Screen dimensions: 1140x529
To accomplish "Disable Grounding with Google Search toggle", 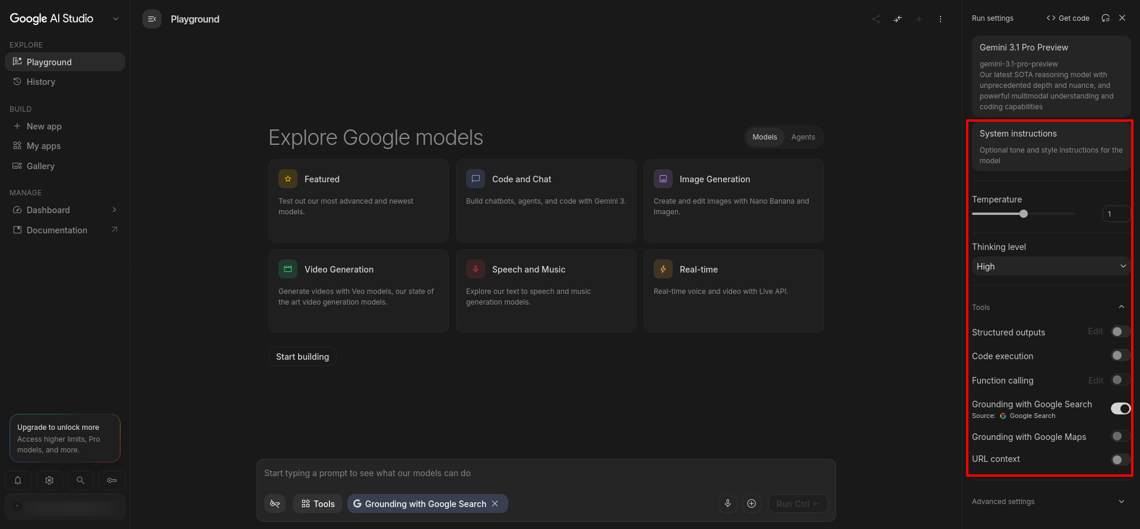I will coord(1120,408).
